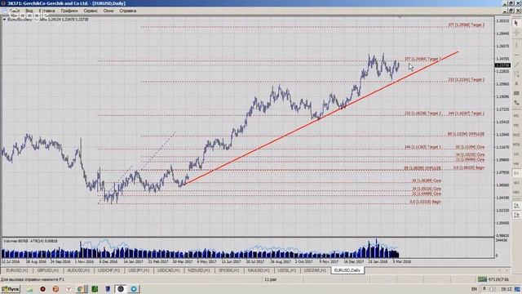The height and width of the screenshot is (294, 522).
Task: Switch to the USDJPY,H1 chart tab
Action: pos(139,270)
